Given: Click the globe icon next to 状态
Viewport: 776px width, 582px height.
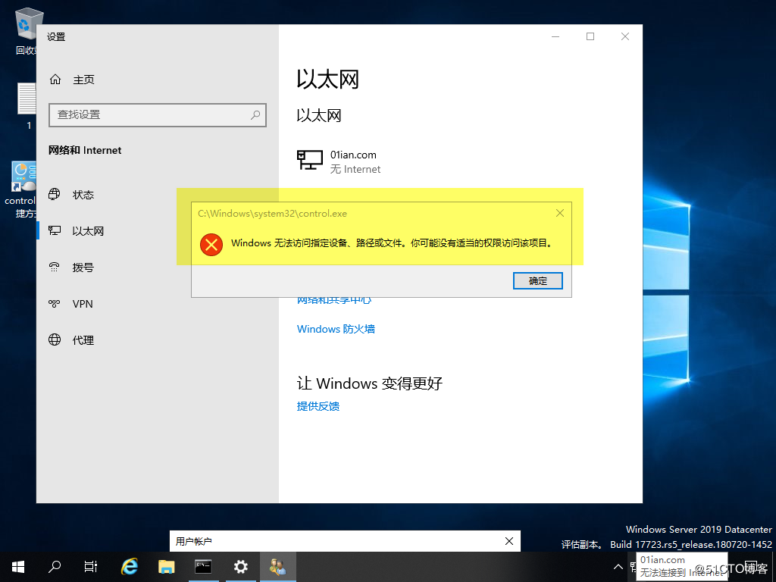Looking at the screenshot, I should tap(55, 194).
